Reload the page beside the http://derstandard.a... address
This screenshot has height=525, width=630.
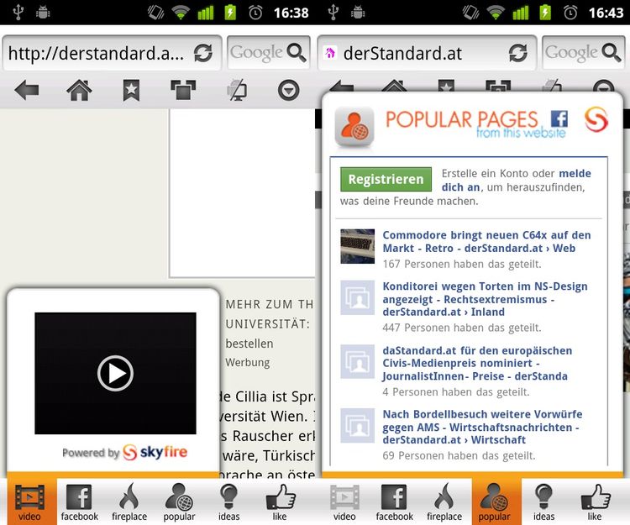(x=203, y=53)
